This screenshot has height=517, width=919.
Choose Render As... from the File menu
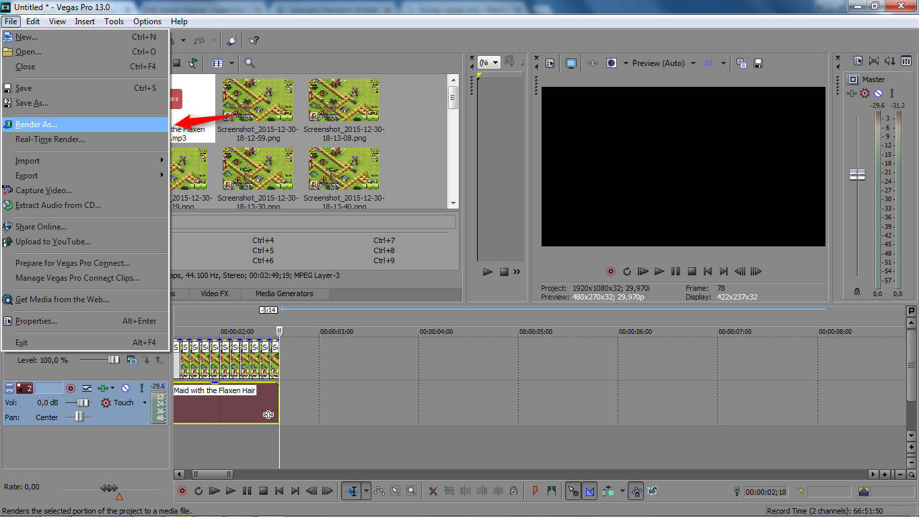click(85, 125)
